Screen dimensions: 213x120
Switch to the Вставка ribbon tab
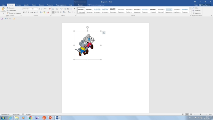(x=19, y=5)
